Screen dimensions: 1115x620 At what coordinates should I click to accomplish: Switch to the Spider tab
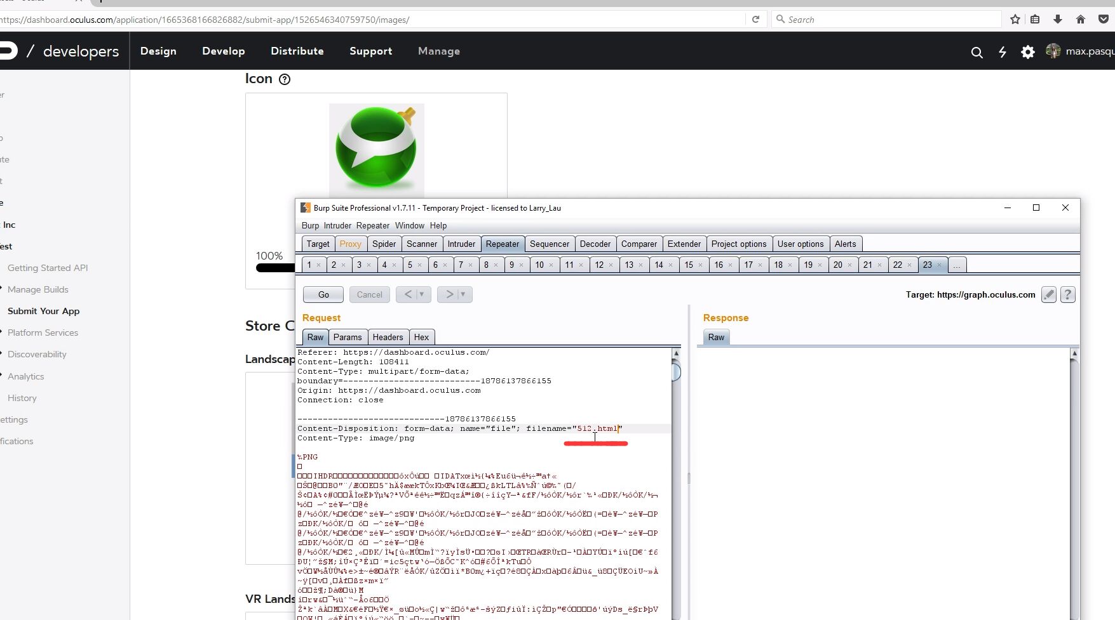[x=384, y=244]
